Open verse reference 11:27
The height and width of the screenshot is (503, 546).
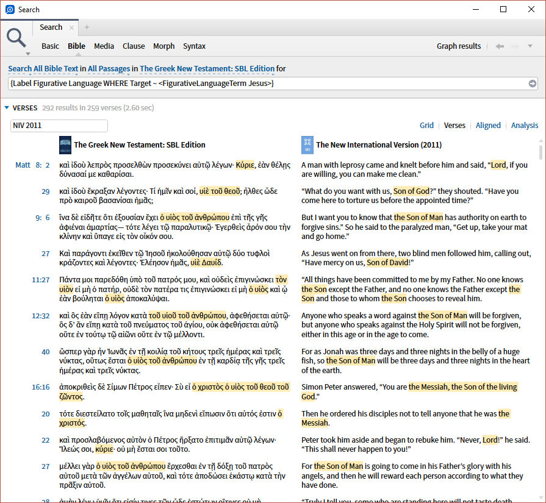click(41, 280)
